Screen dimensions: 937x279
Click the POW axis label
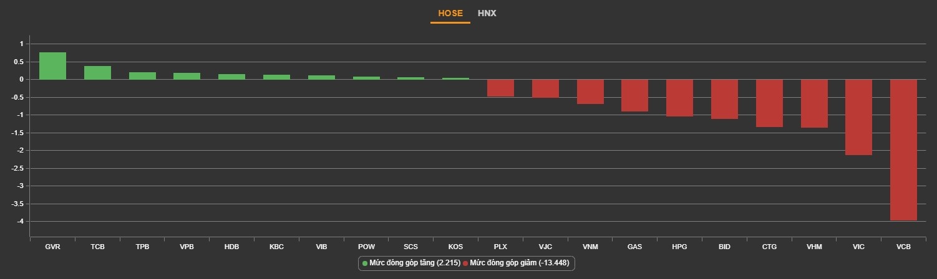pos(366,247)
